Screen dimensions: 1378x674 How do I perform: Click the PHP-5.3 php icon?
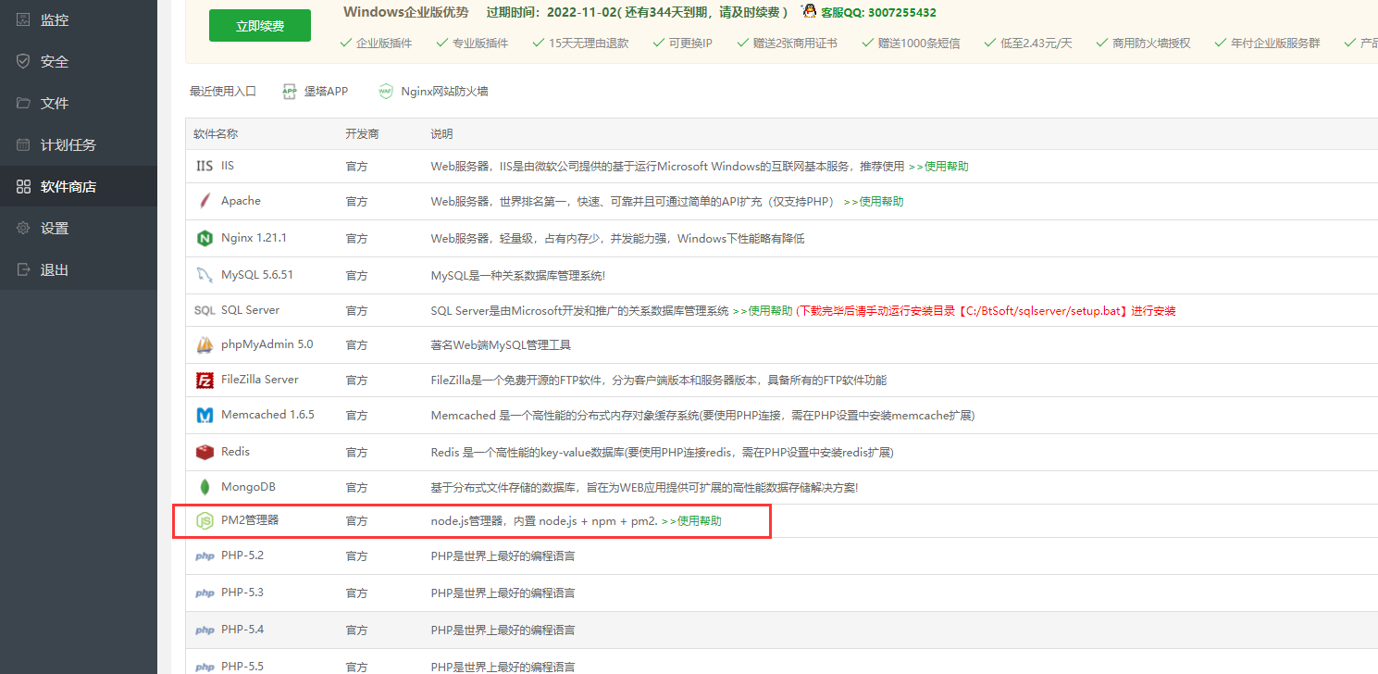click(x=205, y=593)
